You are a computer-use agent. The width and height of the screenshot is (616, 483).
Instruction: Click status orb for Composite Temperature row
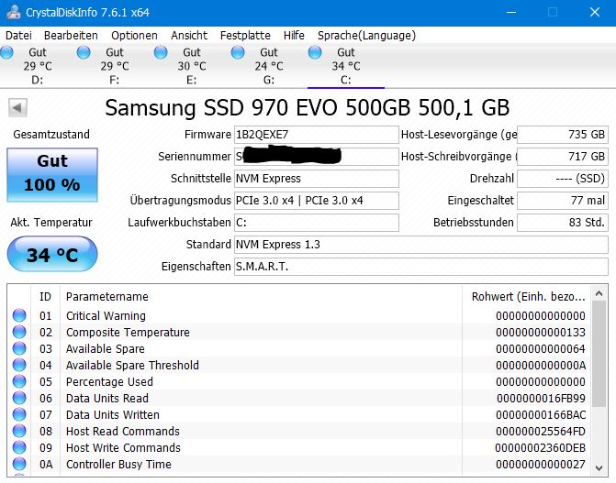click(x=19, y=332)
